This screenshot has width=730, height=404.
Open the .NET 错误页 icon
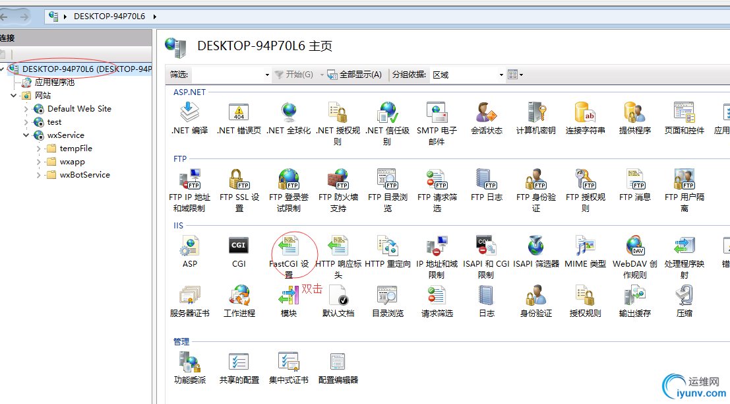click(239, 112)
